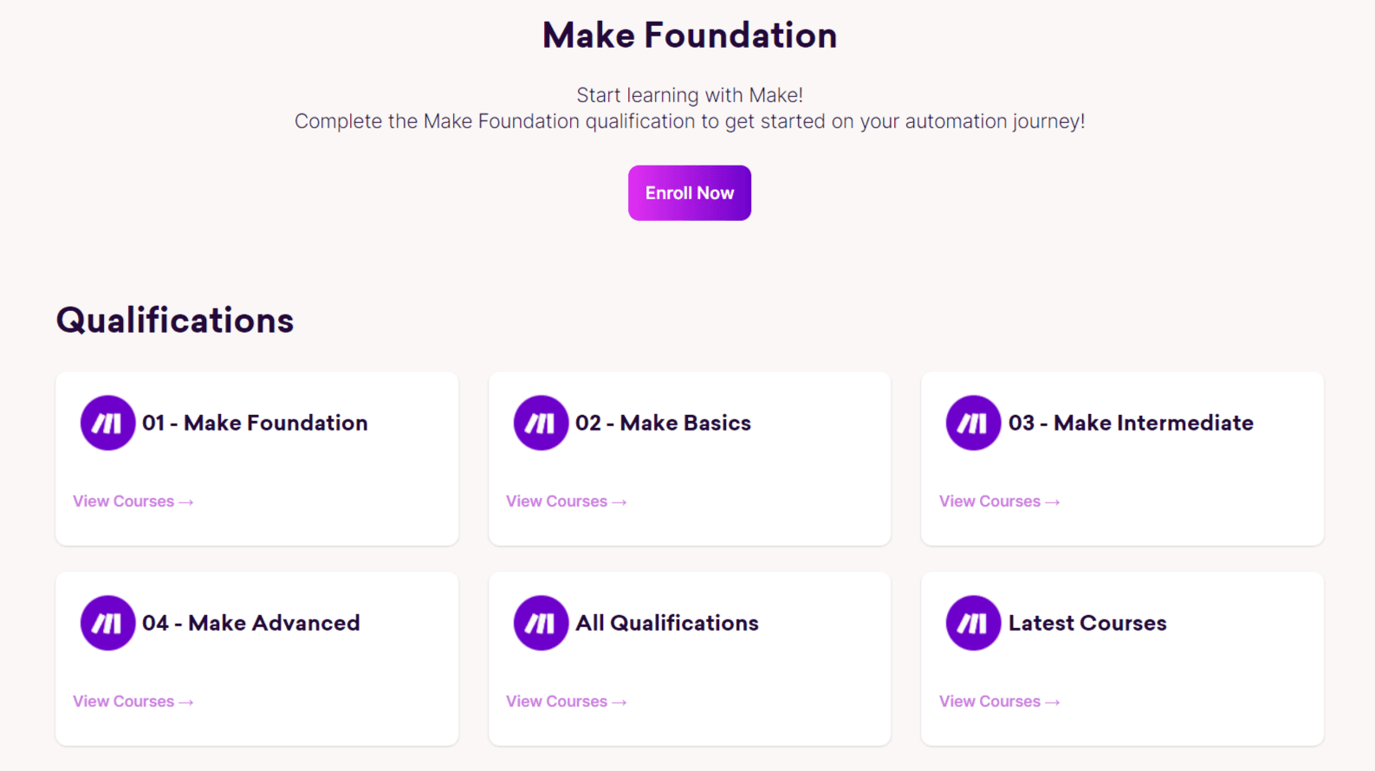The width and height of the screenshot is (1375, 771).
Task: Click the Qualifications section heading
Action: click(174, 321)
